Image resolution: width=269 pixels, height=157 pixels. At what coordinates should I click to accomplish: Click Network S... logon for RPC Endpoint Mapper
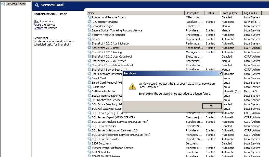(x=252, y=22)
